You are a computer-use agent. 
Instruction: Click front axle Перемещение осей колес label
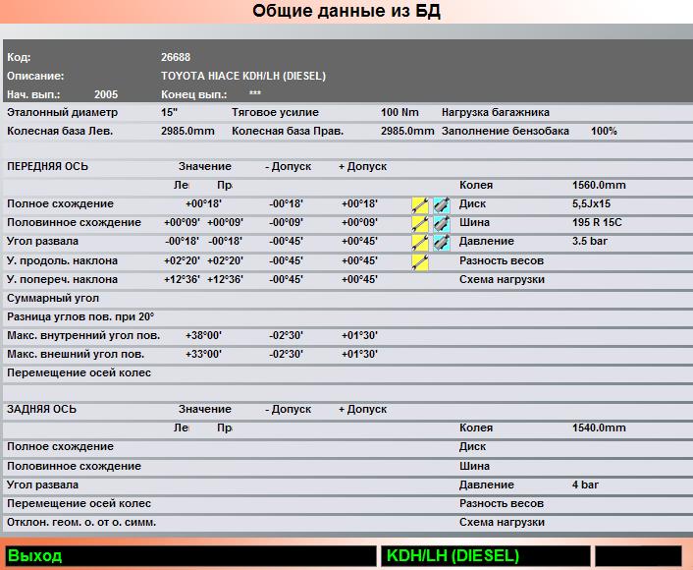[x=79, y=372]
